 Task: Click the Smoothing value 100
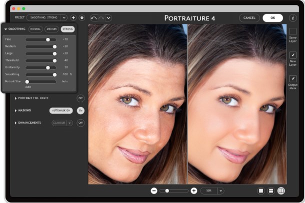pos(65,74)
